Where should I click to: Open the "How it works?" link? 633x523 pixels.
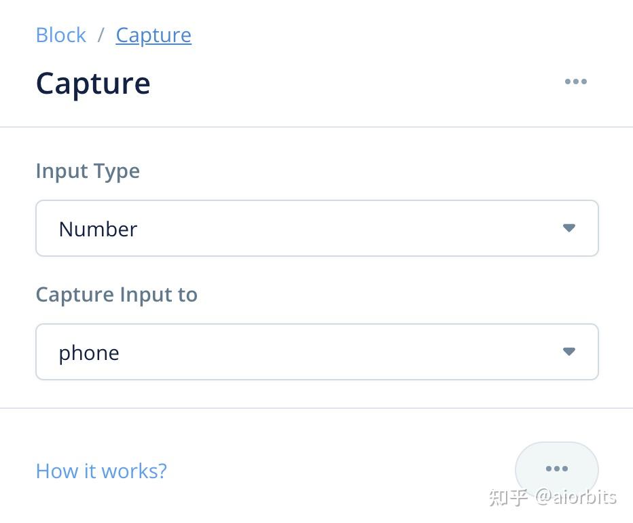(101, 471)
